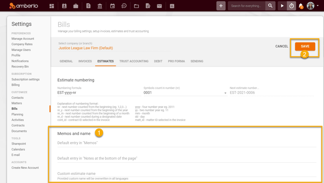
Task: Switch to the INVOICES tab
Action: (x=85, y=61)
